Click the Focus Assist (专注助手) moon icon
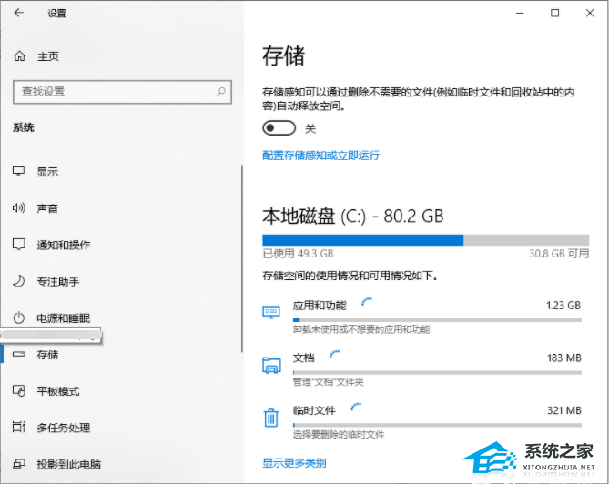Image resolution: width=609 pixels, height=484 pixels. point(19,281)
